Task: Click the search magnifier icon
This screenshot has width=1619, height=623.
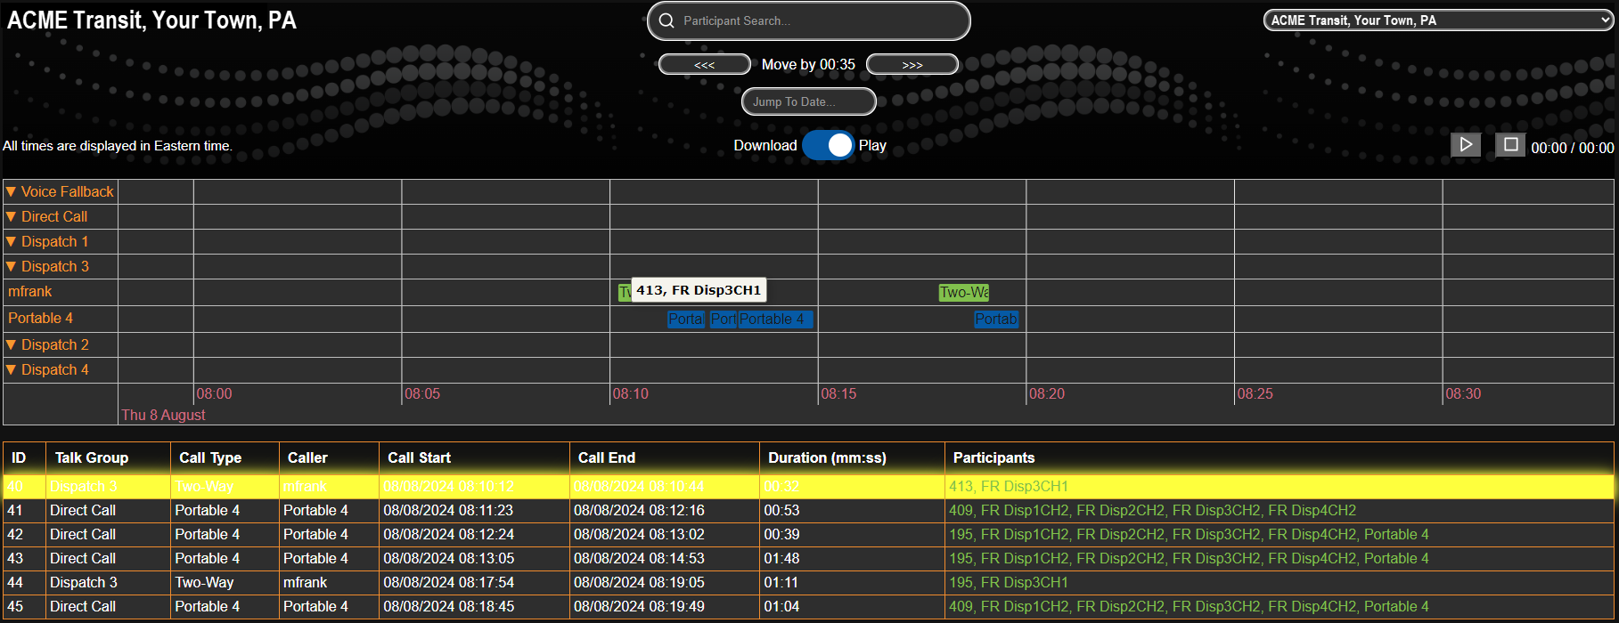Action: tap(666, 20)
